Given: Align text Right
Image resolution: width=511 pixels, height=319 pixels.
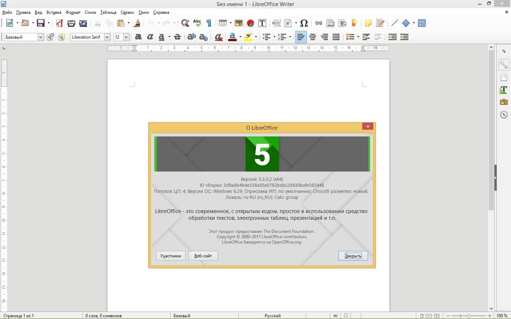Looking at the screenshot, I should pyautogui.click(x=324, y=37).
